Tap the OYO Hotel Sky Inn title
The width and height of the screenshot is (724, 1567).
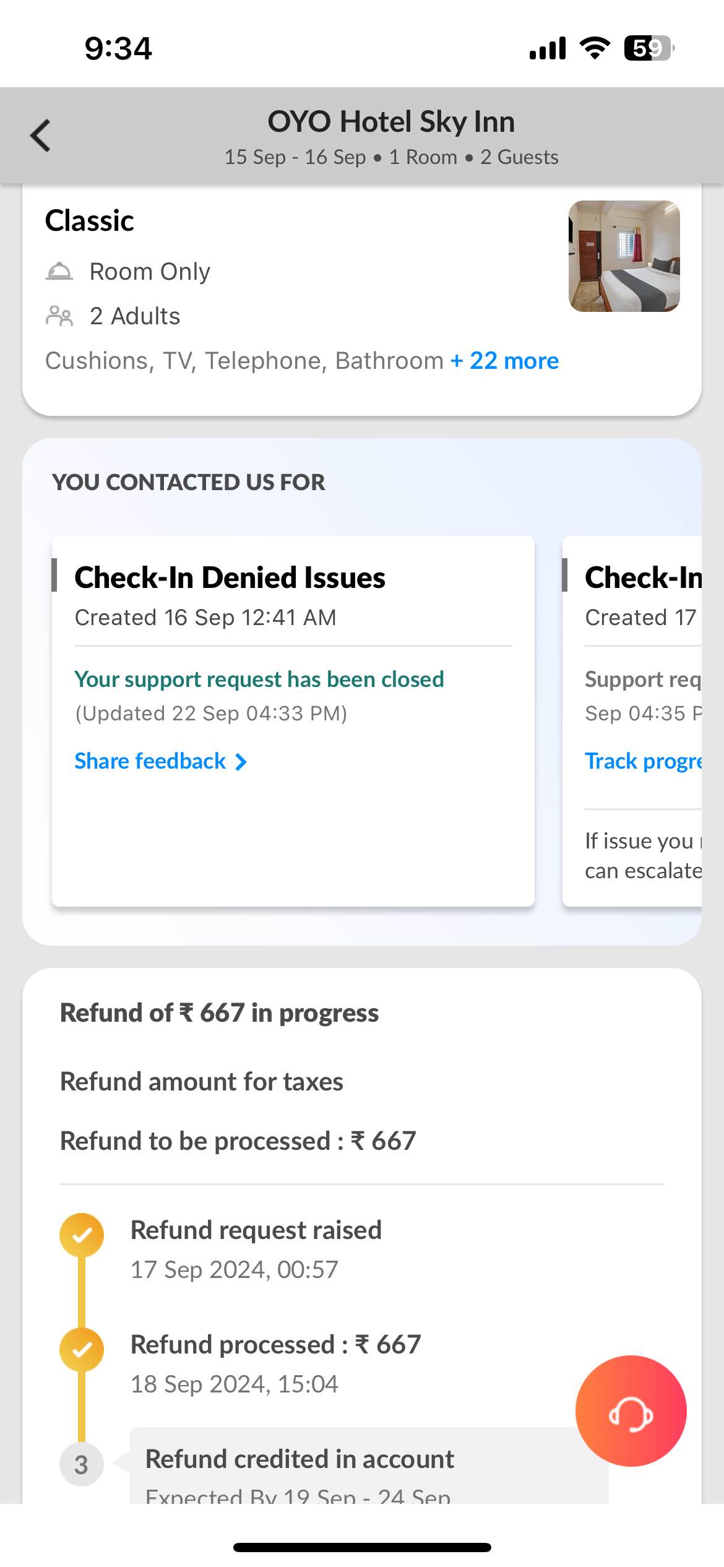[391, 121]
